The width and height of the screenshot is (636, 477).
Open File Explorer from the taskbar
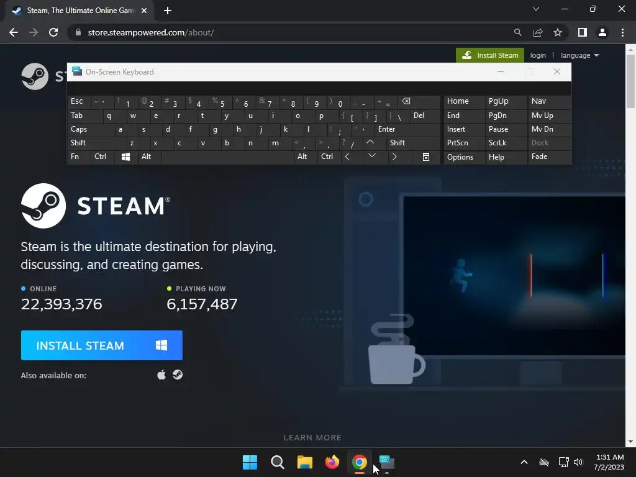click(x=304, y=462)
